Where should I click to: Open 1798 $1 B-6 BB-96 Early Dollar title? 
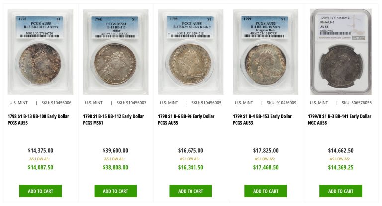click(x=186, y=120)
